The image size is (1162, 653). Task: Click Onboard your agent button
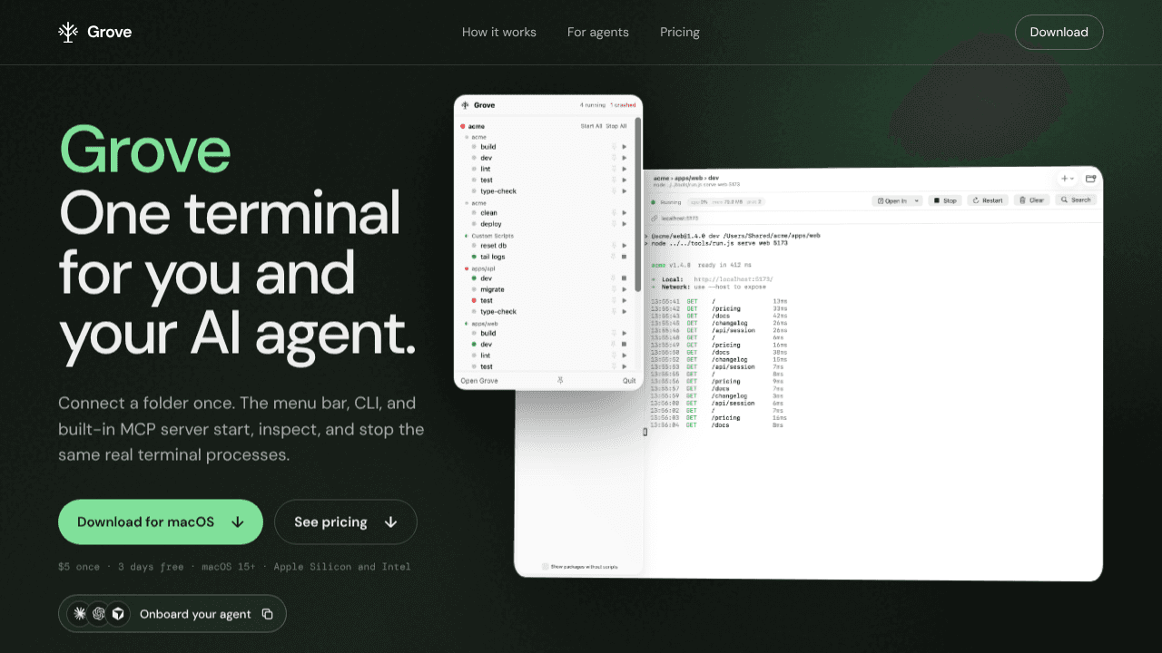172,614
